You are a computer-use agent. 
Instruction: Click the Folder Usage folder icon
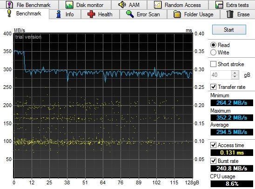(x=177, y=14)
